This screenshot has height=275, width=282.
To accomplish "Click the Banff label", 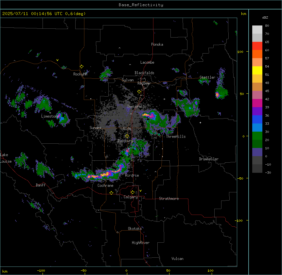I will tap(41, 185).
